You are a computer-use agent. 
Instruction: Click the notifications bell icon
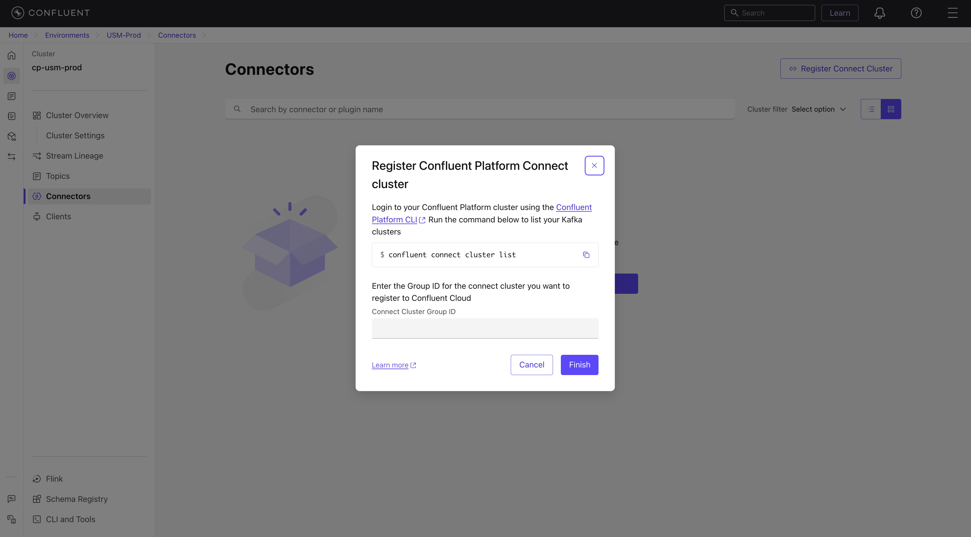[879, 13]
